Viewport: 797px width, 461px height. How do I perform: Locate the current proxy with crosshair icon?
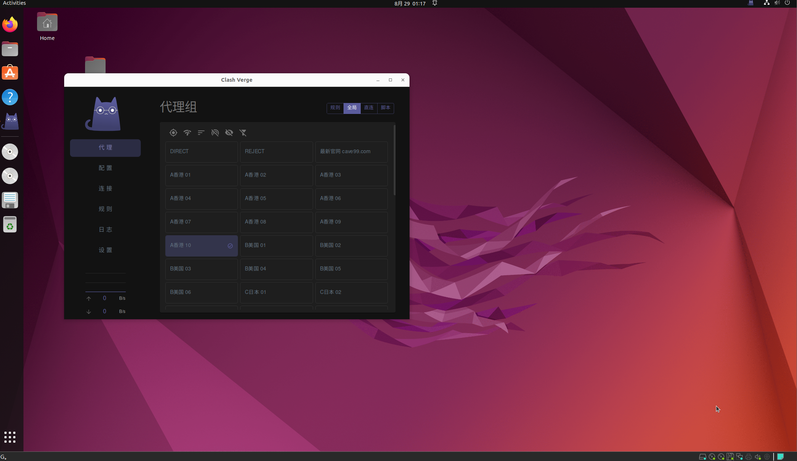(x=173, y=133)
